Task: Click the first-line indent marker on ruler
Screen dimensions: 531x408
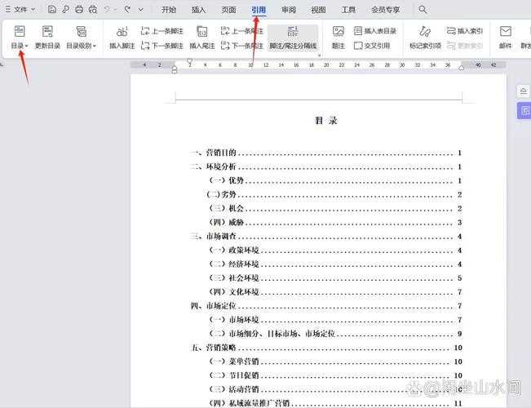Action: point(189,62)
